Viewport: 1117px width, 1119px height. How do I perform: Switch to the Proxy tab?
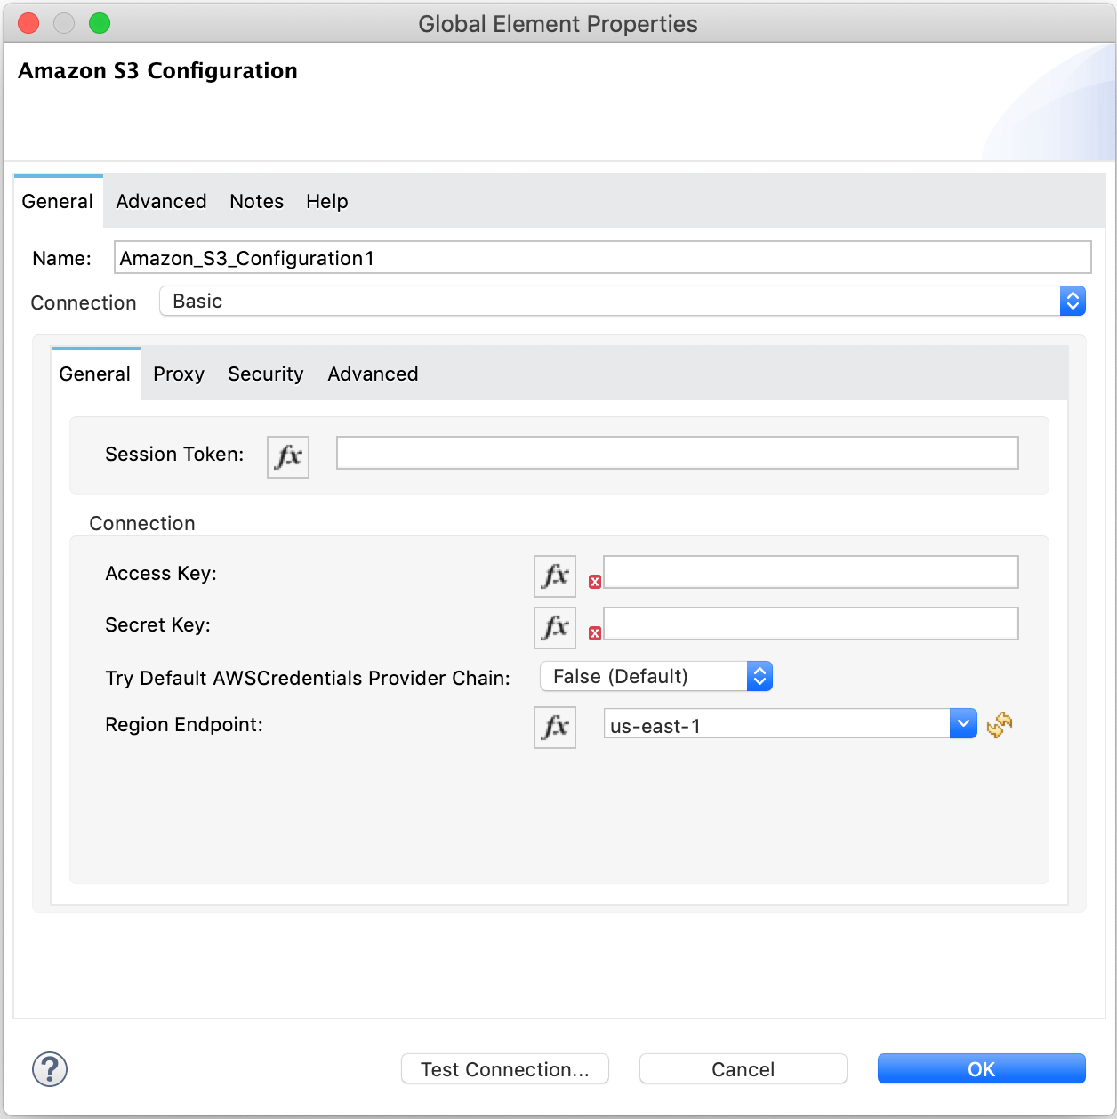coord(178,374)
